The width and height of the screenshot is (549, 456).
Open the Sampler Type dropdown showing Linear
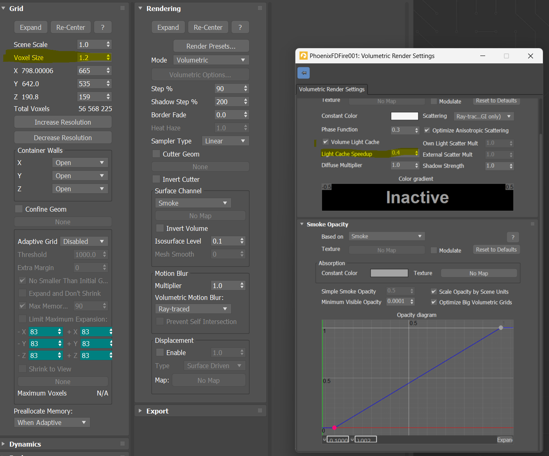(x=225, y=141)
